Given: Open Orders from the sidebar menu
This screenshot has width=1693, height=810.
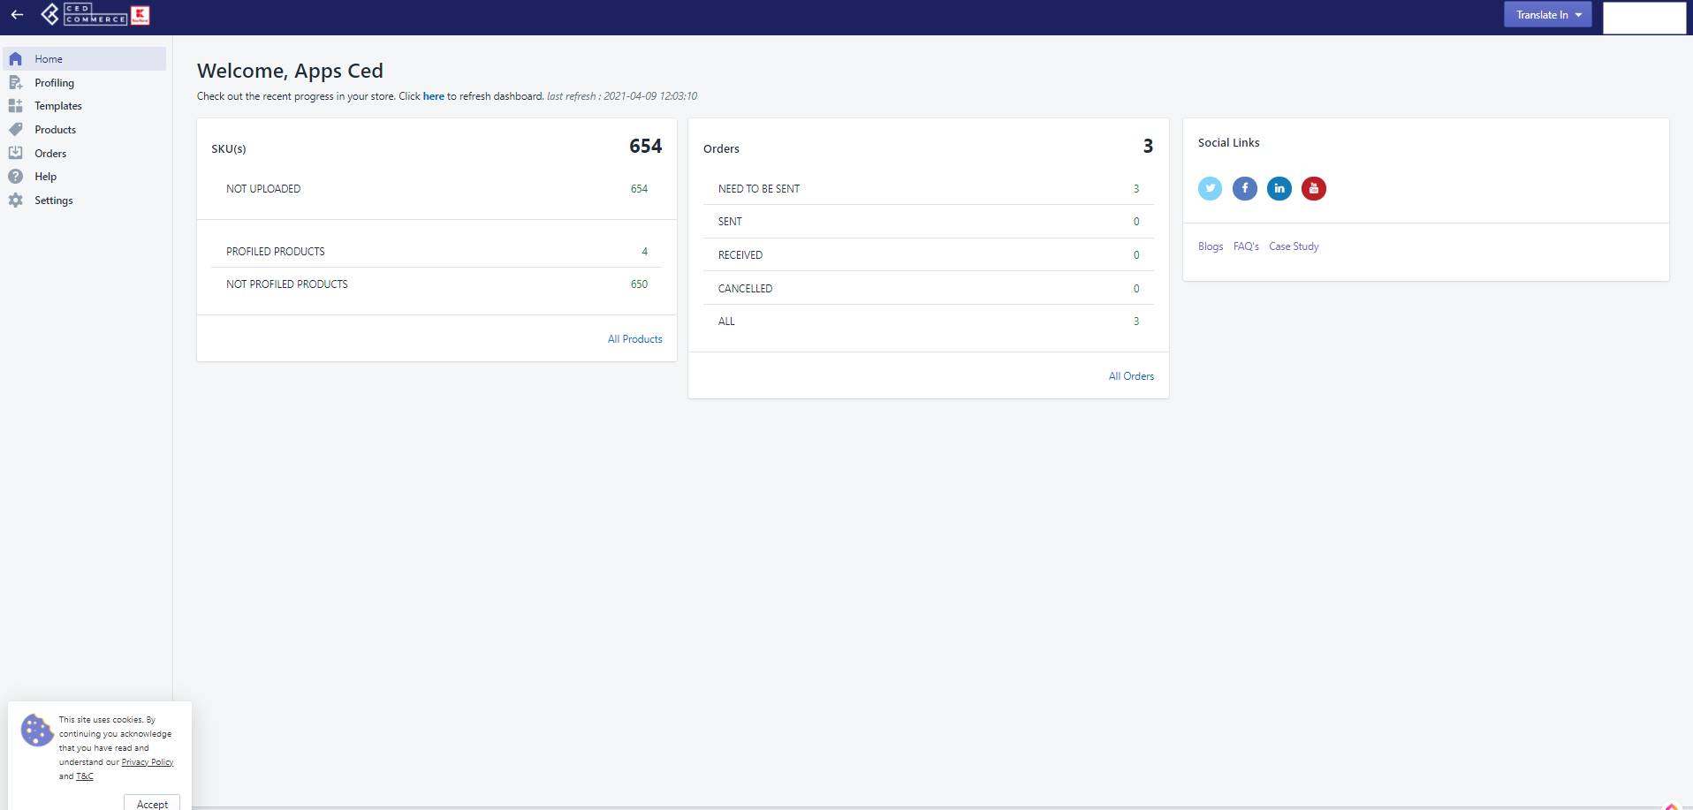Looking at the screenshot, I should 49,153.
